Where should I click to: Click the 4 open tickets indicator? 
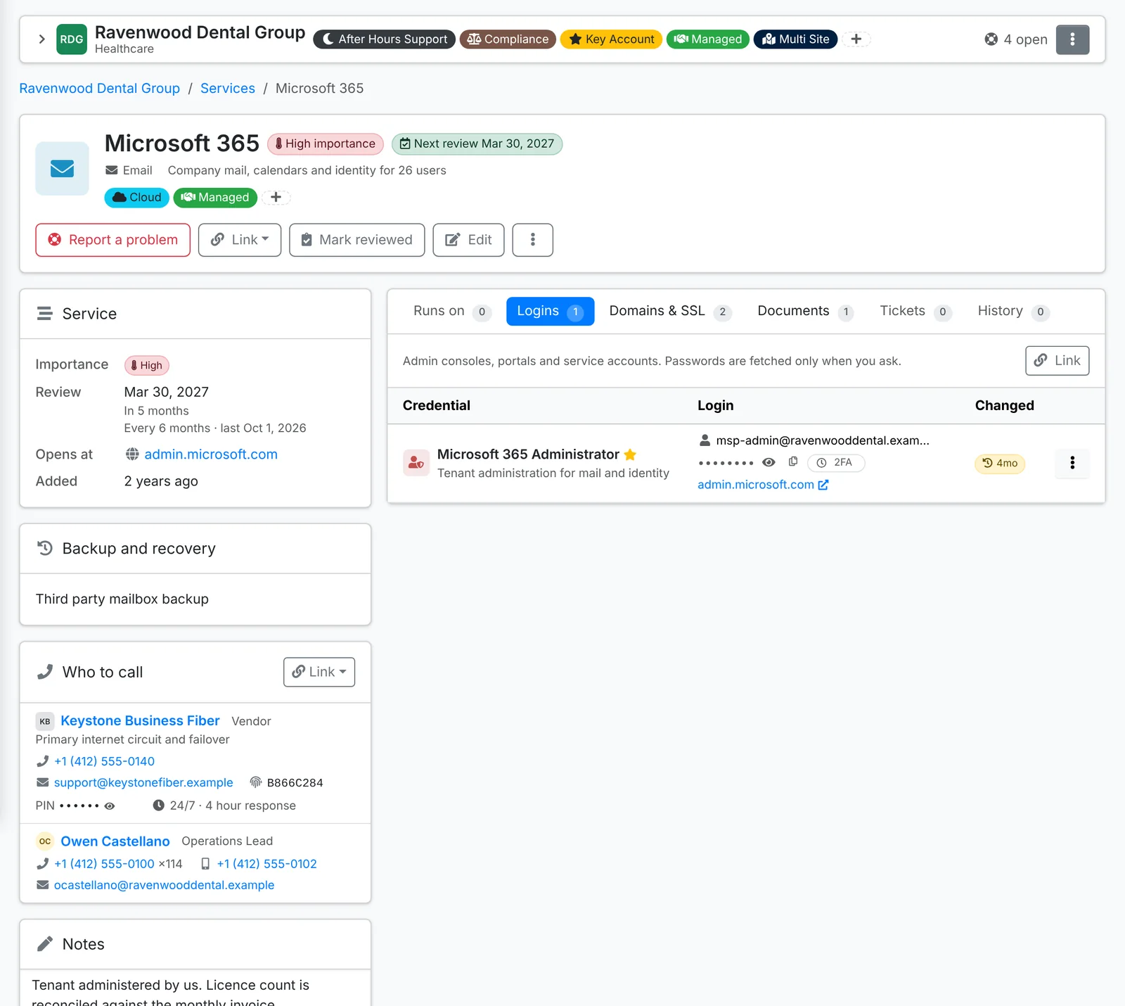[x=1016, y=39]
